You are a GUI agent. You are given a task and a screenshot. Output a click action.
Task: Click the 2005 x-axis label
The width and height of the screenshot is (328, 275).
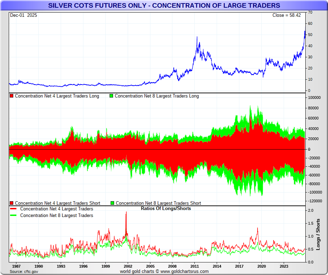pyautogui.click(x=150, y=266)
